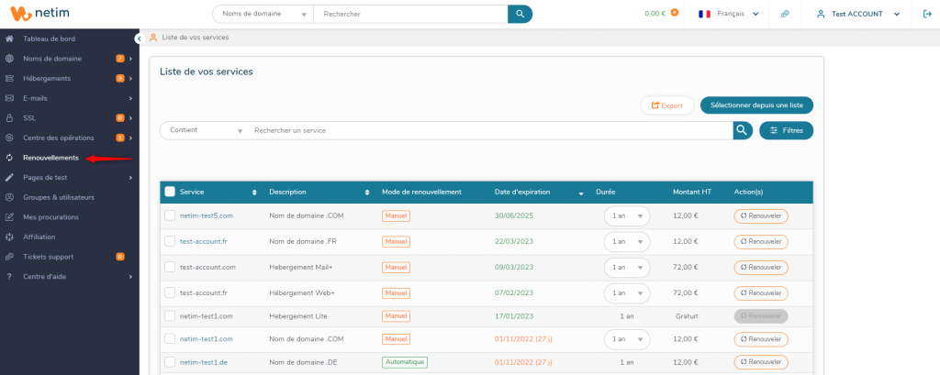The height and width of the screenshot is (375, 940).
Task: Click the padlock icon of SSL
Action: pos(9,118)
